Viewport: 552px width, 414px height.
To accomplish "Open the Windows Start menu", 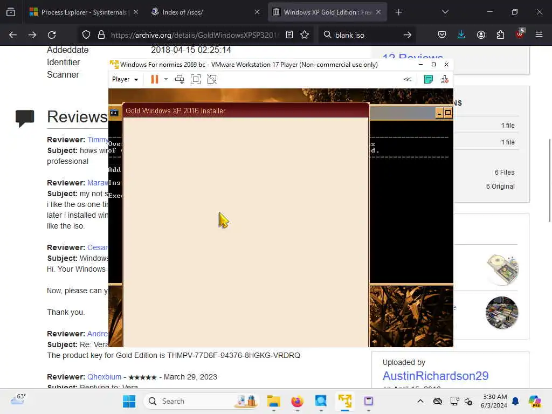I will pos(129,401).
